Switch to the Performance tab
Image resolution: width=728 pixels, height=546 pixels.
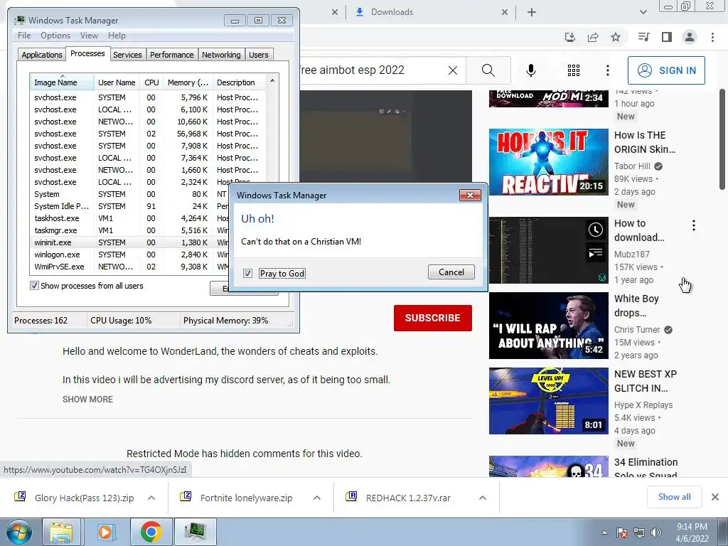pyautogui.click(x=171, y=55)
